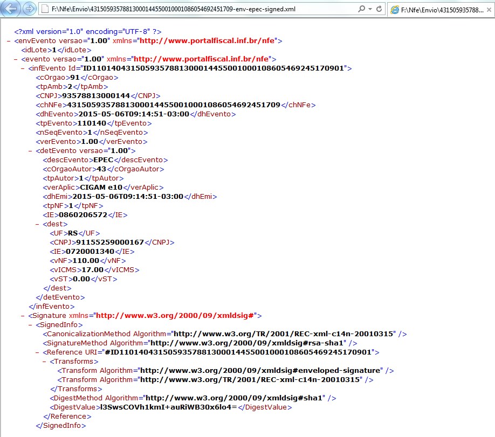Go back with the browser Back arrow
This screenshot has width=495, height=437.
coord(10,9)
